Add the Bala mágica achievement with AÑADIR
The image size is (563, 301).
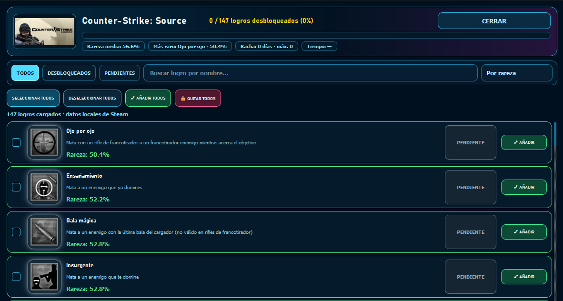pyautogui.click(x=524, y=232)
